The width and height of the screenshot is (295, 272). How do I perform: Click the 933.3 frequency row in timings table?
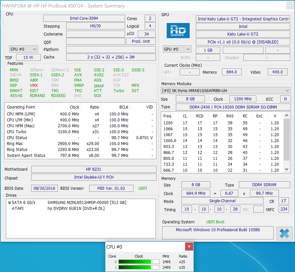click(x=221, y=147)
